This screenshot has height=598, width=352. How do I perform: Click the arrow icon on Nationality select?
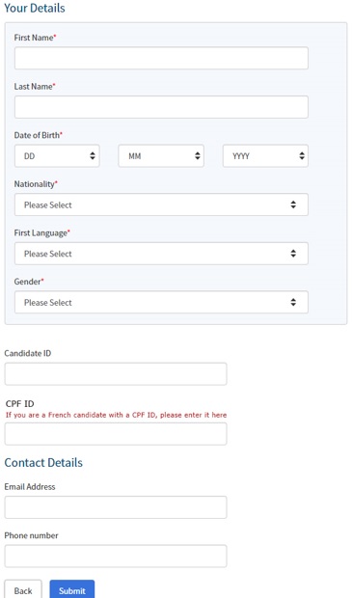click(x=293, y=204)
